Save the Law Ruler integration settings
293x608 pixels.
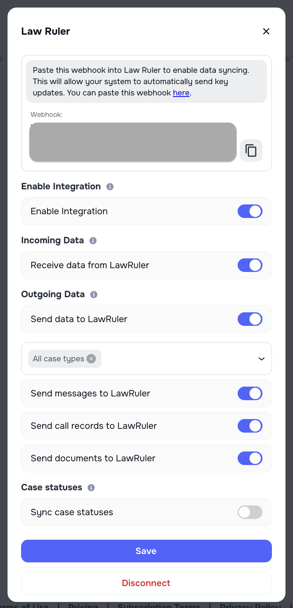(x=146, y=551)
